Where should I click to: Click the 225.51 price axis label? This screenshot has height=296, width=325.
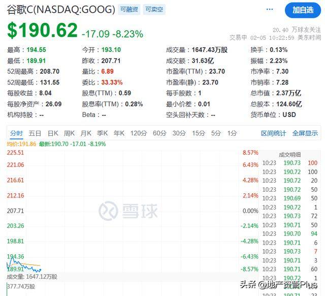pos(15,153)
